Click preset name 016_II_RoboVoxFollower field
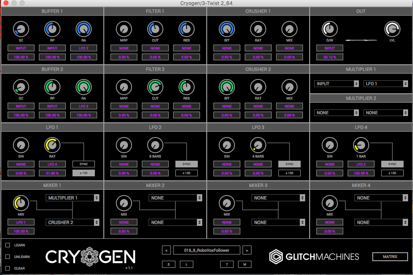The image size is (413, 275). (x=207, y=250)
